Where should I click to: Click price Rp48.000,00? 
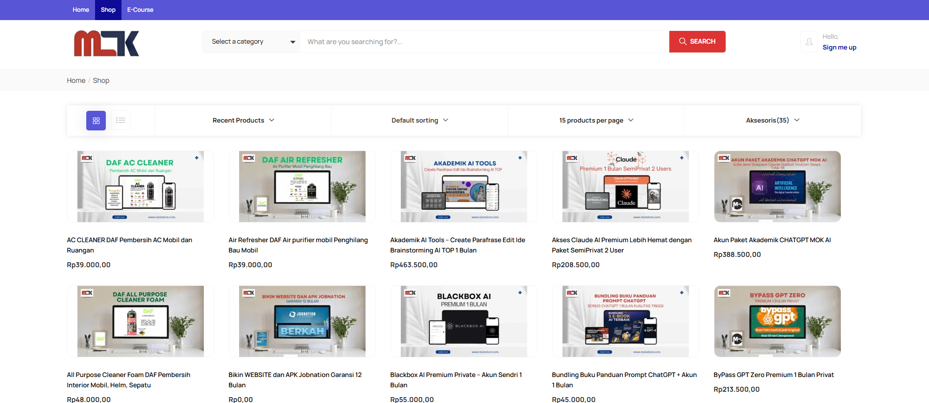[x=89, y=400]
